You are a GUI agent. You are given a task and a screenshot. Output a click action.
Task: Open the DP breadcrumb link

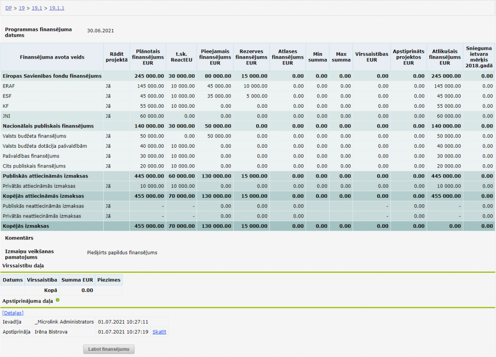9,8
